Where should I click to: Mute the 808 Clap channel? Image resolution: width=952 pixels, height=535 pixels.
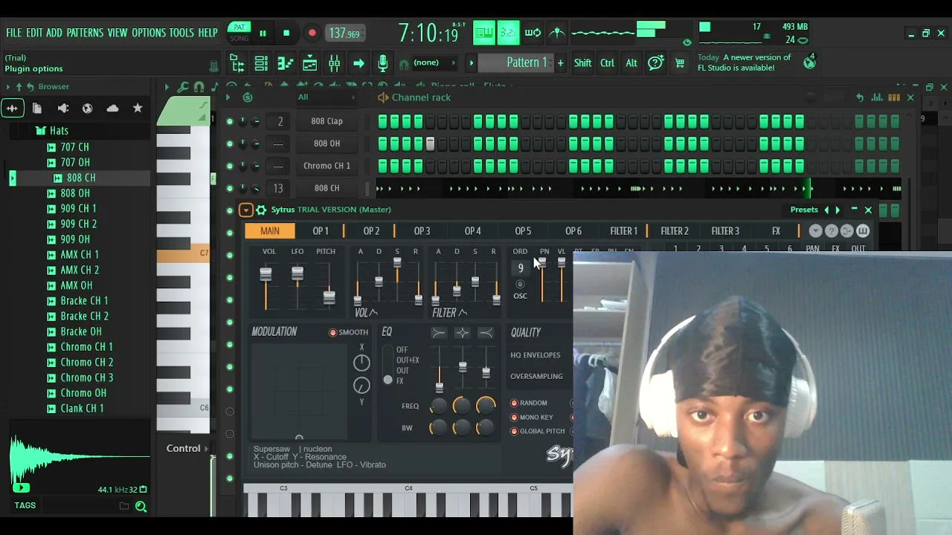point(229,121)
